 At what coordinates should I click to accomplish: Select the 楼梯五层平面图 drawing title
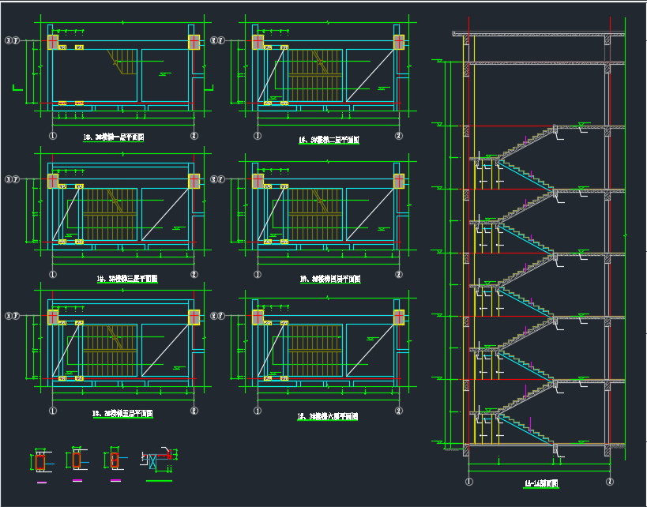[123, 413]
